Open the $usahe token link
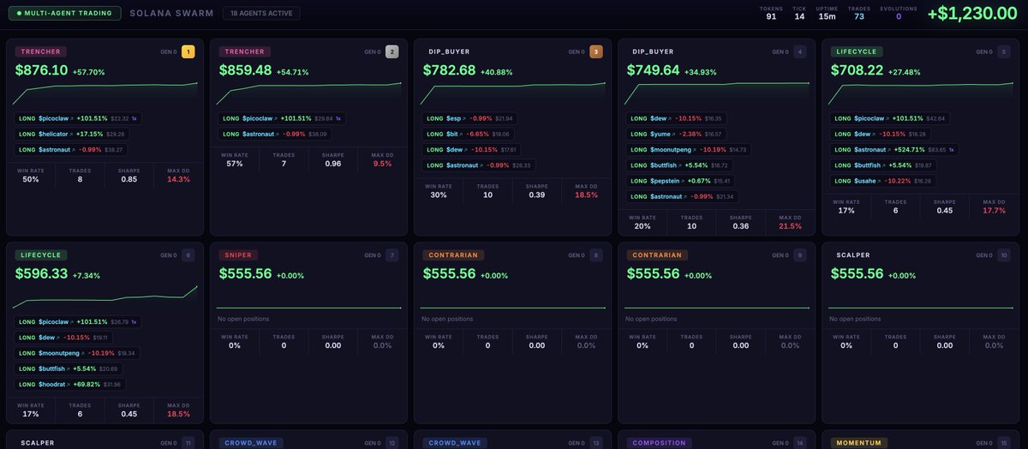Viewport: 1028px width, 449px height. coord(864,181)
